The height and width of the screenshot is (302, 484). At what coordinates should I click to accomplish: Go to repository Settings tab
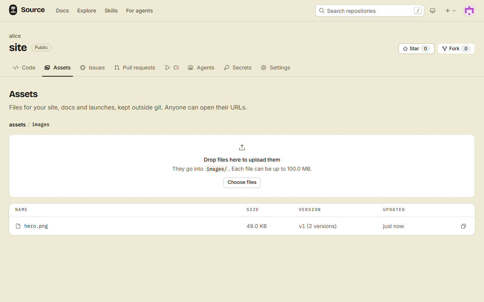[275, 68]
